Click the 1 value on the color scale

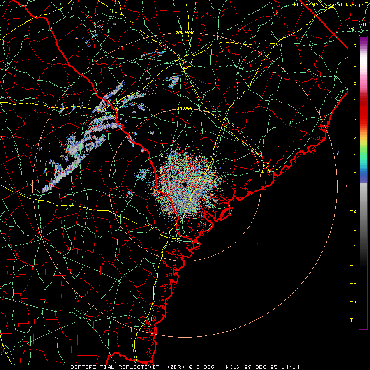coord(355,156)
